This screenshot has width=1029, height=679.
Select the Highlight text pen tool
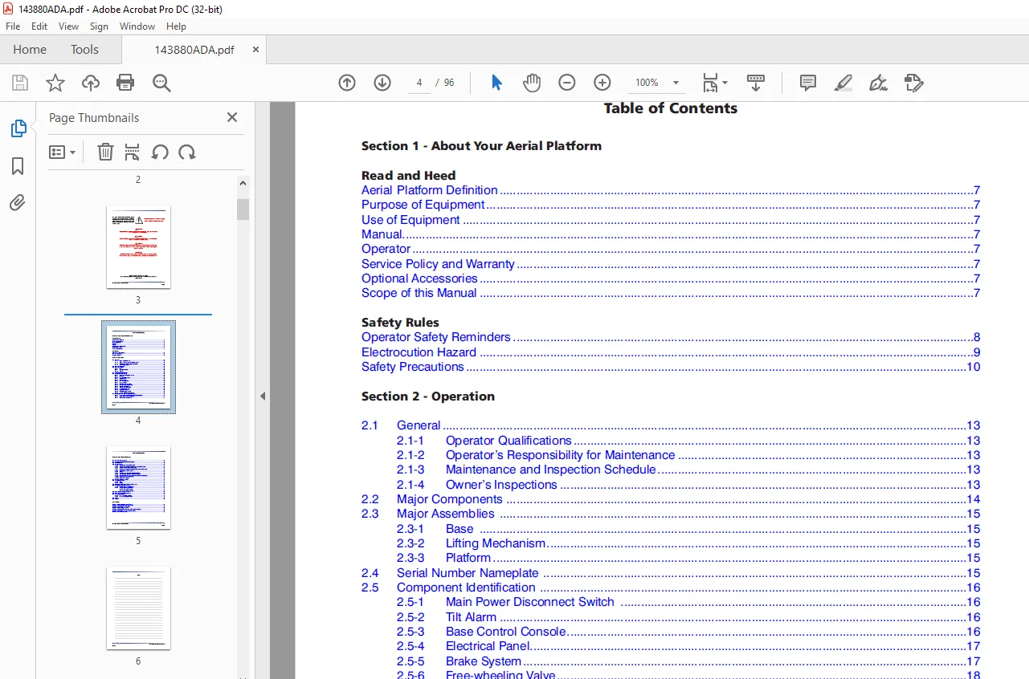(843, 83)
